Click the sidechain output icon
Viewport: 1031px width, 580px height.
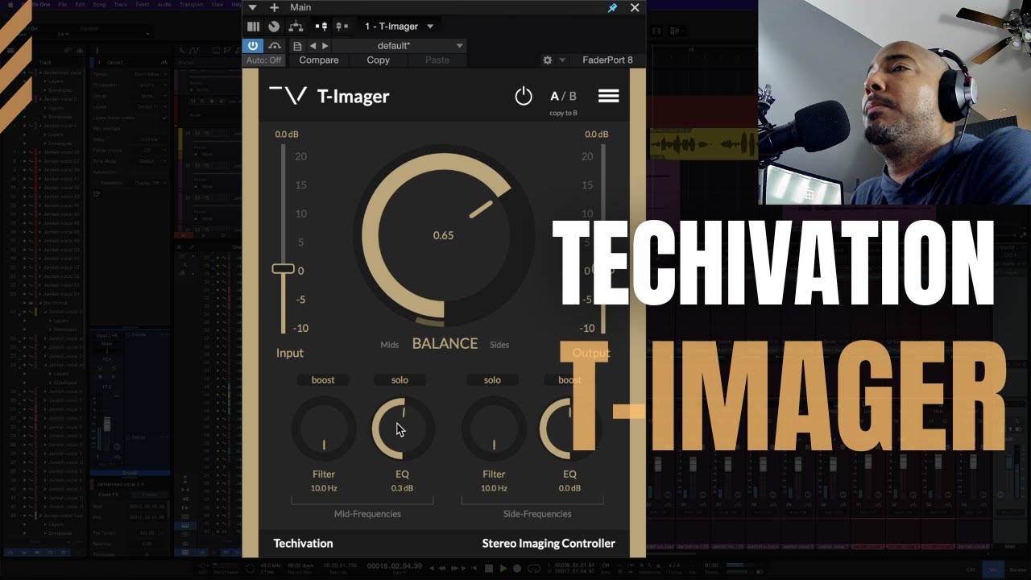[x=342, y=26]
